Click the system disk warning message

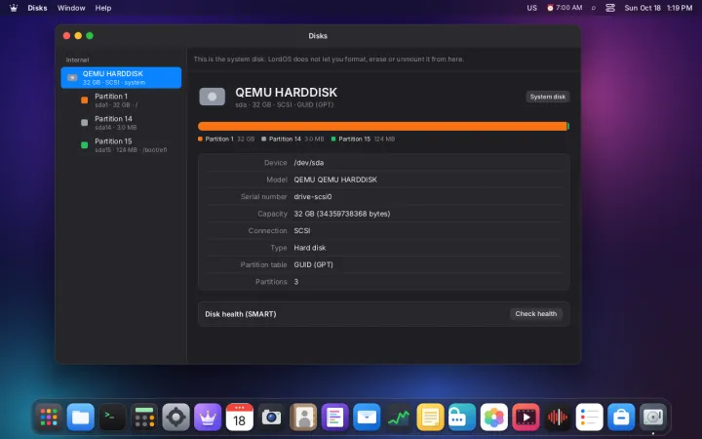click(329, 60)
